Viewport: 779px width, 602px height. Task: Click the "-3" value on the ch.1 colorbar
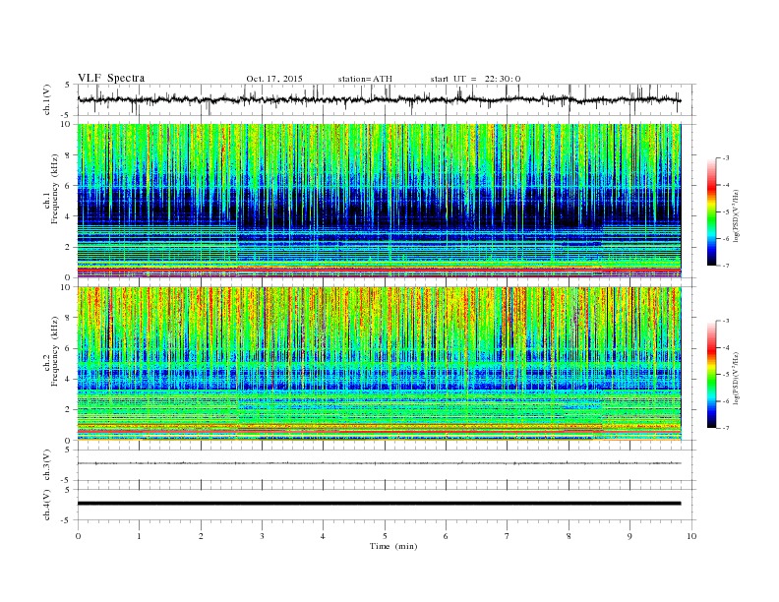coord(725,158)
